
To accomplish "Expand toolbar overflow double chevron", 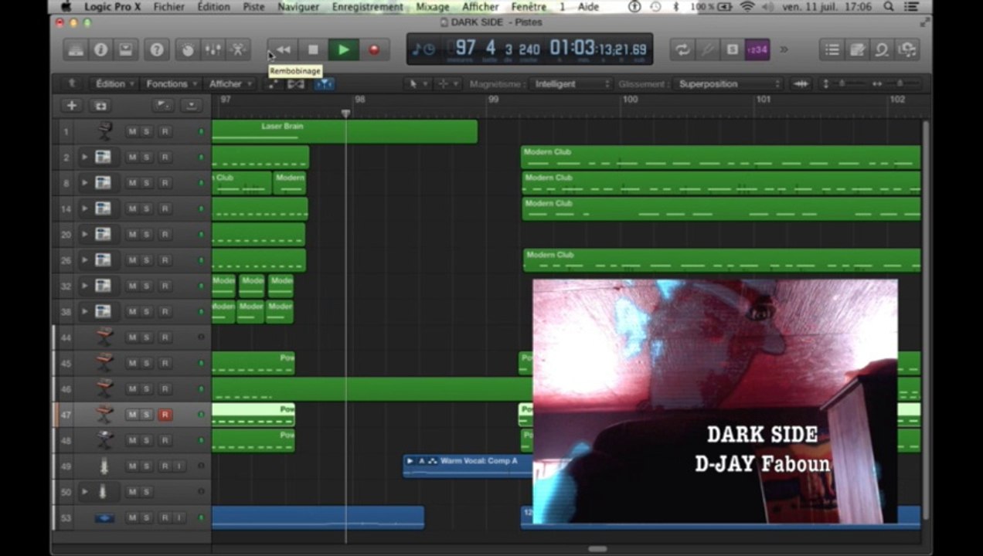I will tap(784, 49).
